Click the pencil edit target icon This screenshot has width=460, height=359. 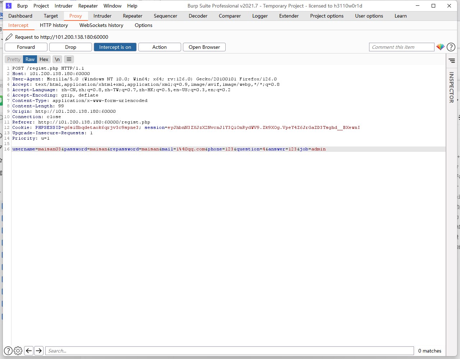pyautogui.click(x=9, y=37)
